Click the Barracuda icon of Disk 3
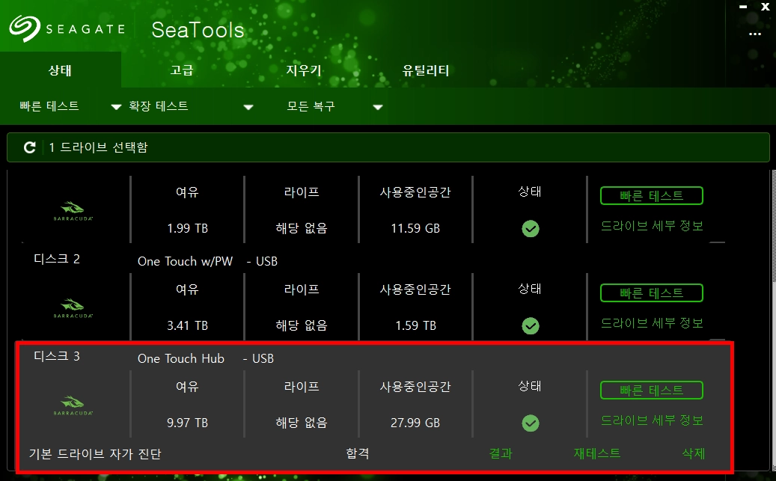Screen dimensions: 776x481 coord(73,405)
